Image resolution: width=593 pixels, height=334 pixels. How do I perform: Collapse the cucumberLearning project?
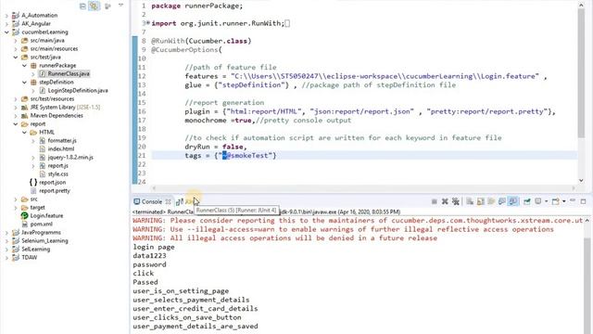pyautogui.click(x=6, y=32)
